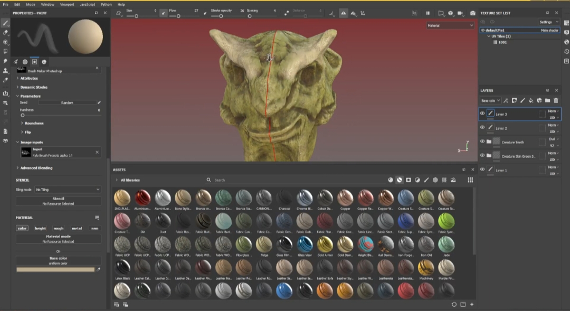
Task: Open the Help menu
Action: coord(121,4)
